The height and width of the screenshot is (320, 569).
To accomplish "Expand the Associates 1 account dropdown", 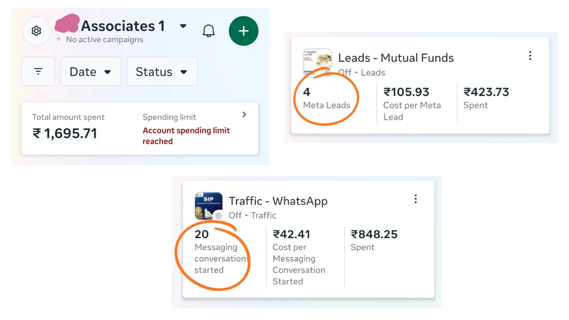I will click(183, 26).
